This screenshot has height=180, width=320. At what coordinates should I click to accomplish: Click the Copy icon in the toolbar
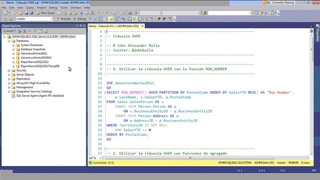tap(86, 13)
